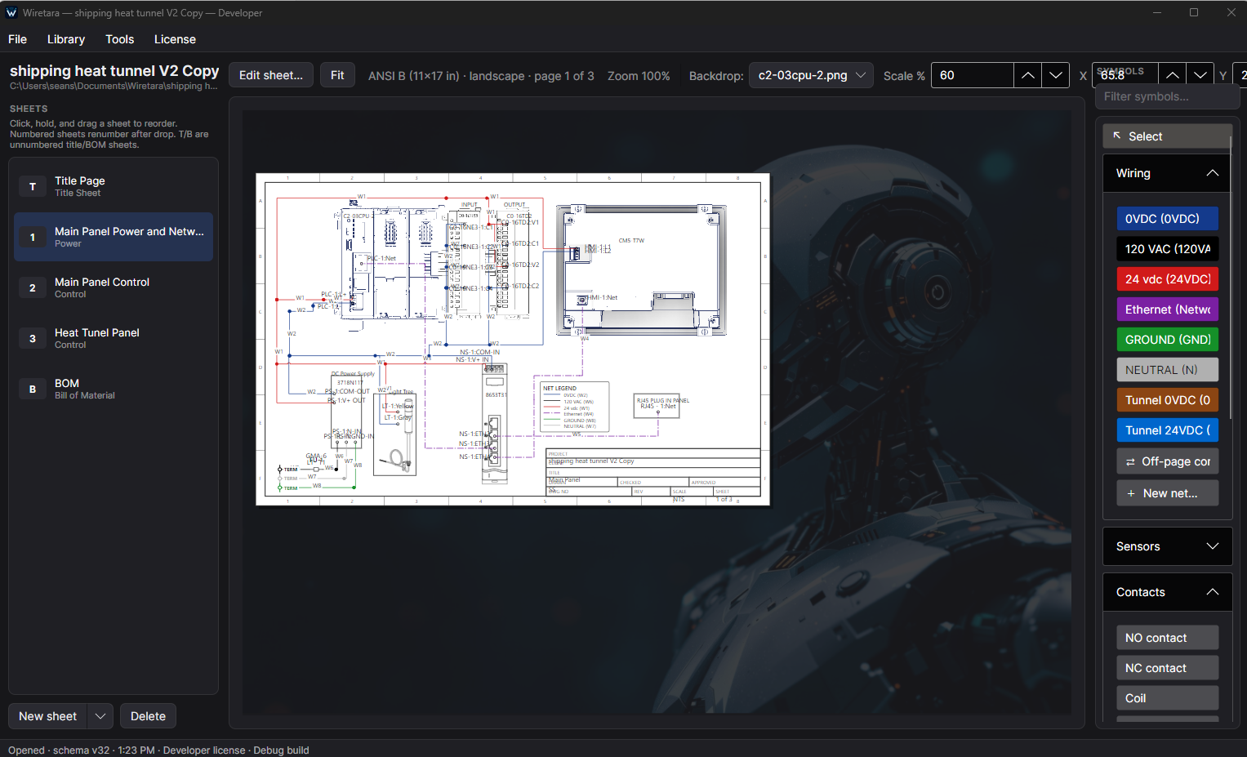Choose the Select tool in symbols panel

point(1166,136)
